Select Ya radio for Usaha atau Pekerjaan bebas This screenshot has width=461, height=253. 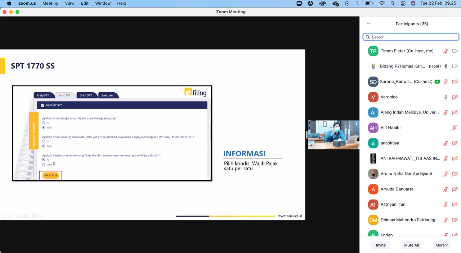tap(44, 123)
